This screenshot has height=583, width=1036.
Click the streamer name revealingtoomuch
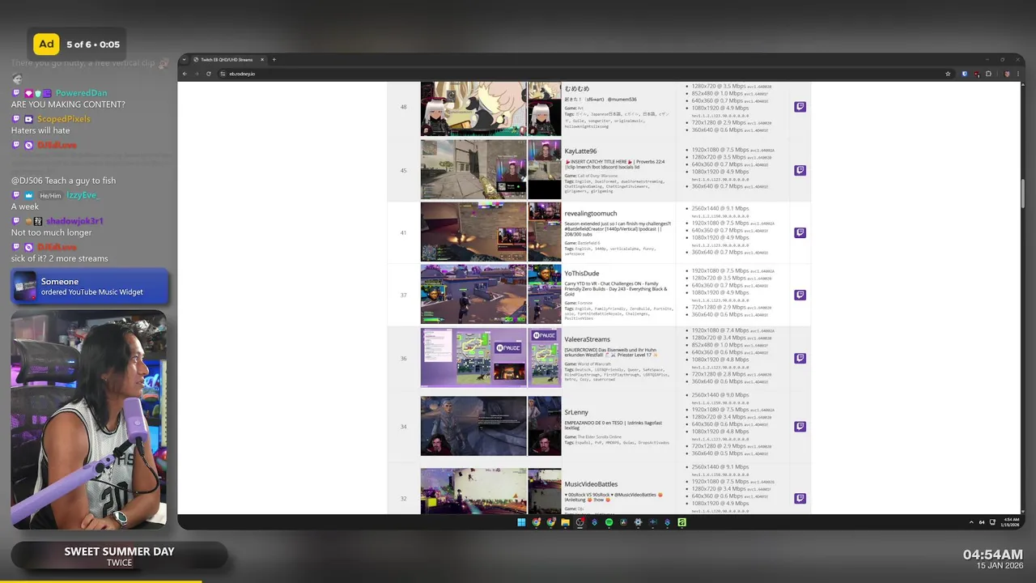[590, 214]
